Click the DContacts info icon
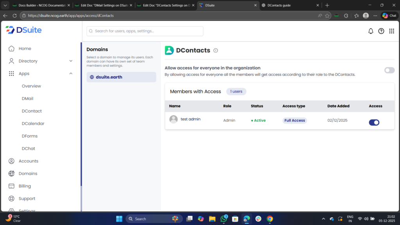This screenshot has height=225, width=400. point(216,50)
